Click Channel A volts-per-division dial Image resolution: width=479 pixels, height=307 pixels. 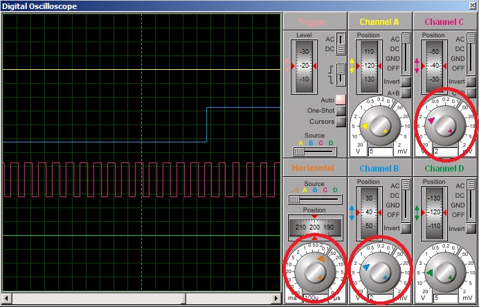tap(380, 126)
